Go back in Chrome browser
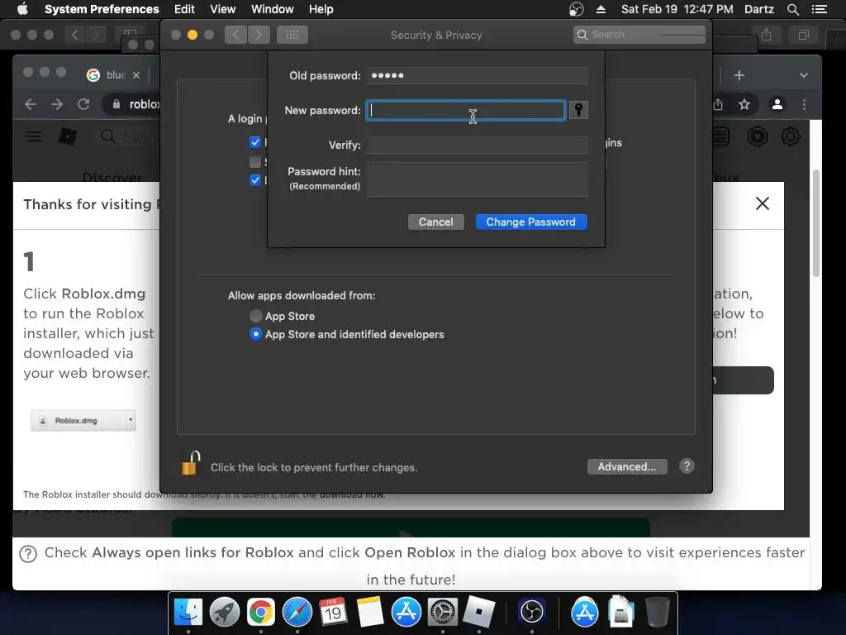 [x=31, y=104]
